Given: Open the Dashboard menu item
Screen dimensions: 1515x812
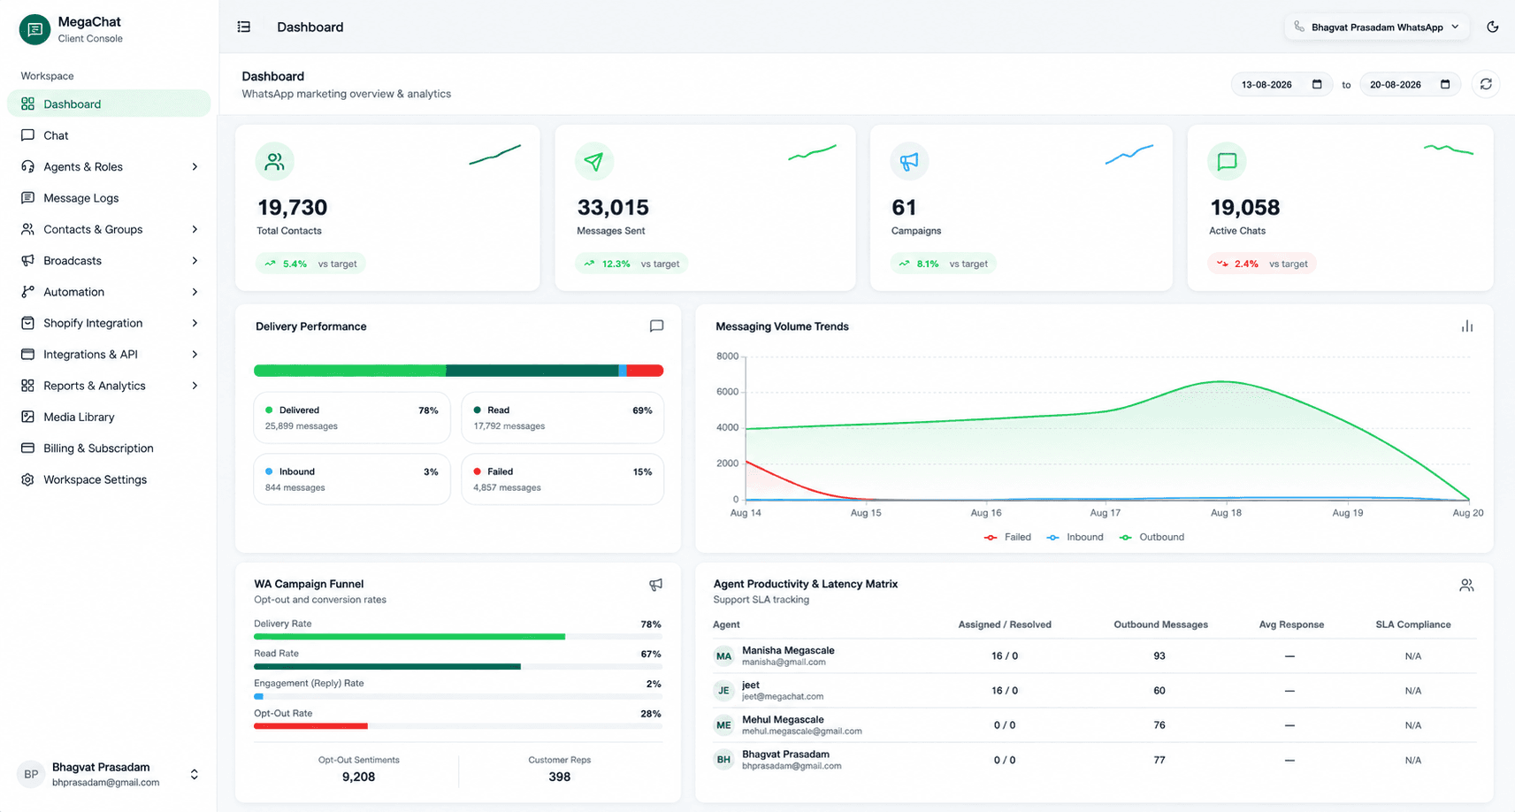Looking at the screenshot, I should [109, 103].
